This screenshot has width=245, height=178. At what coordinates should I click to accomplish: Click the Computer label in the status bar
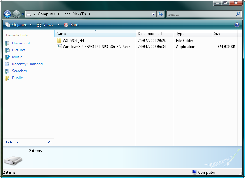coord(206,172)
